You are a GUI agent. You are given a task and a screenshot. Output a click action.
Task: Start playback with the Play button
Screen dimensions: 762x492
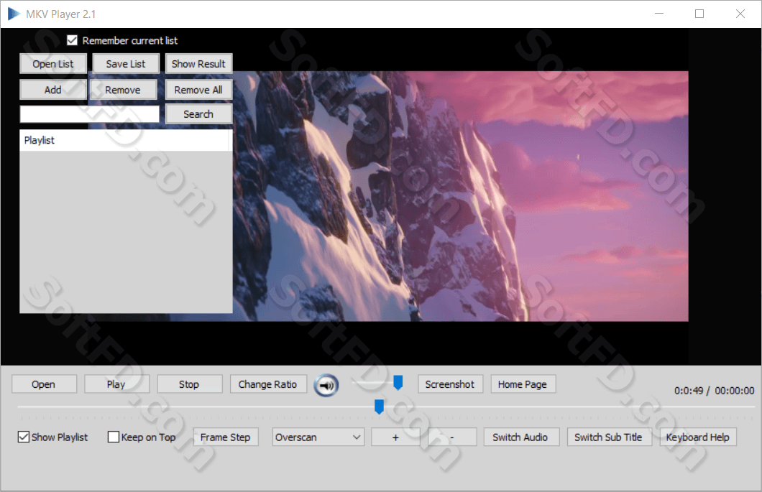tap(116, 384)
